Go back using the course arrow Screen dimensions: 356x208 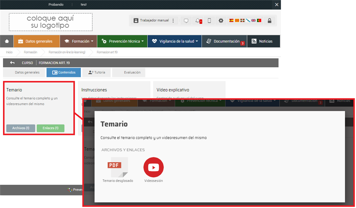(12, 63)
